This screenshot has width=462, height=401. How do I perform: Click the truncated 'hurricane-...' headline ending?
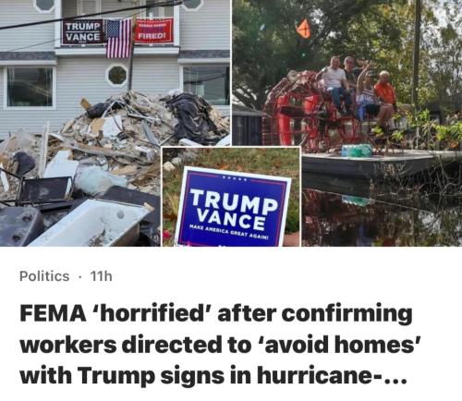[333, 375]
